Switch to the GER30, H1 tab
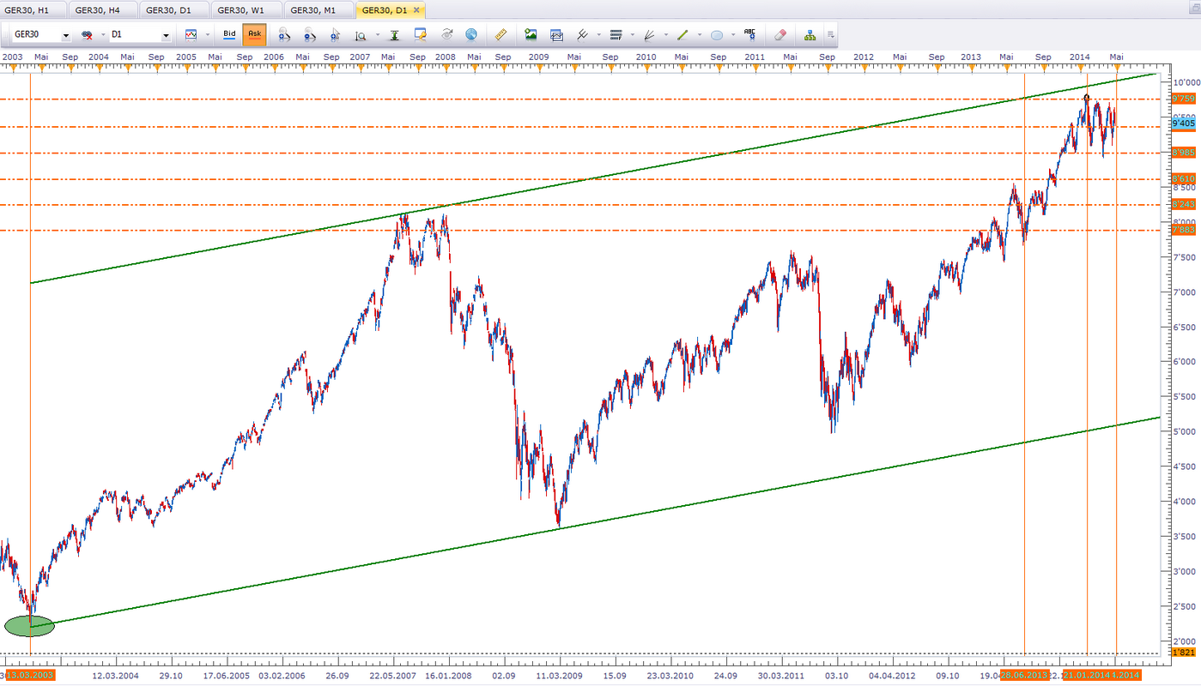 [32, 10]
